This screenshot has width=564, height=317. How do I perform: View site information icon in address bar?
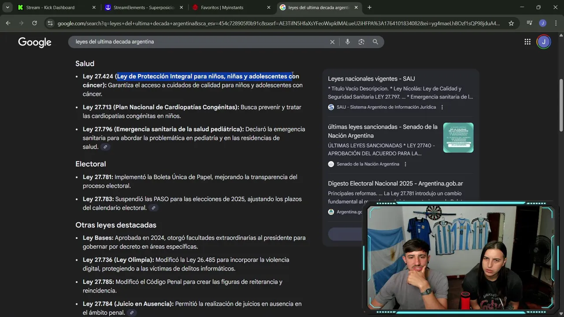(50, 23)
